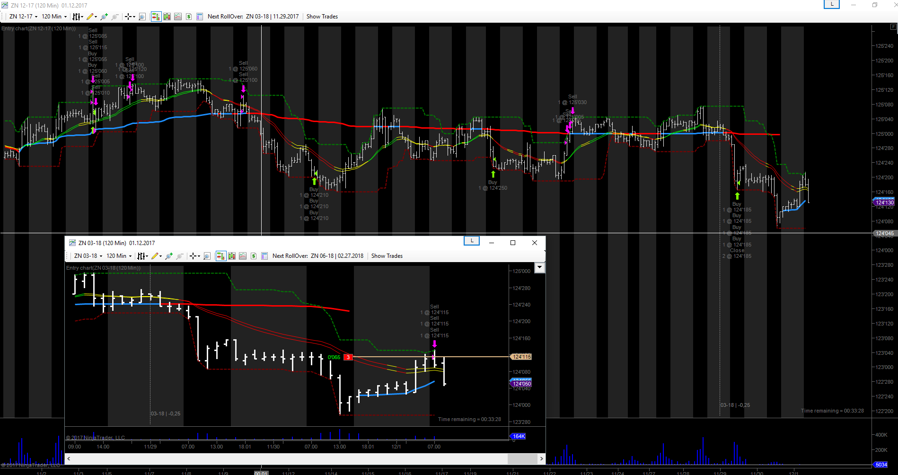
Task: Click the remove-pin icon in the ZN 12-17 toolbar
Action: click(x=115, y=17)
